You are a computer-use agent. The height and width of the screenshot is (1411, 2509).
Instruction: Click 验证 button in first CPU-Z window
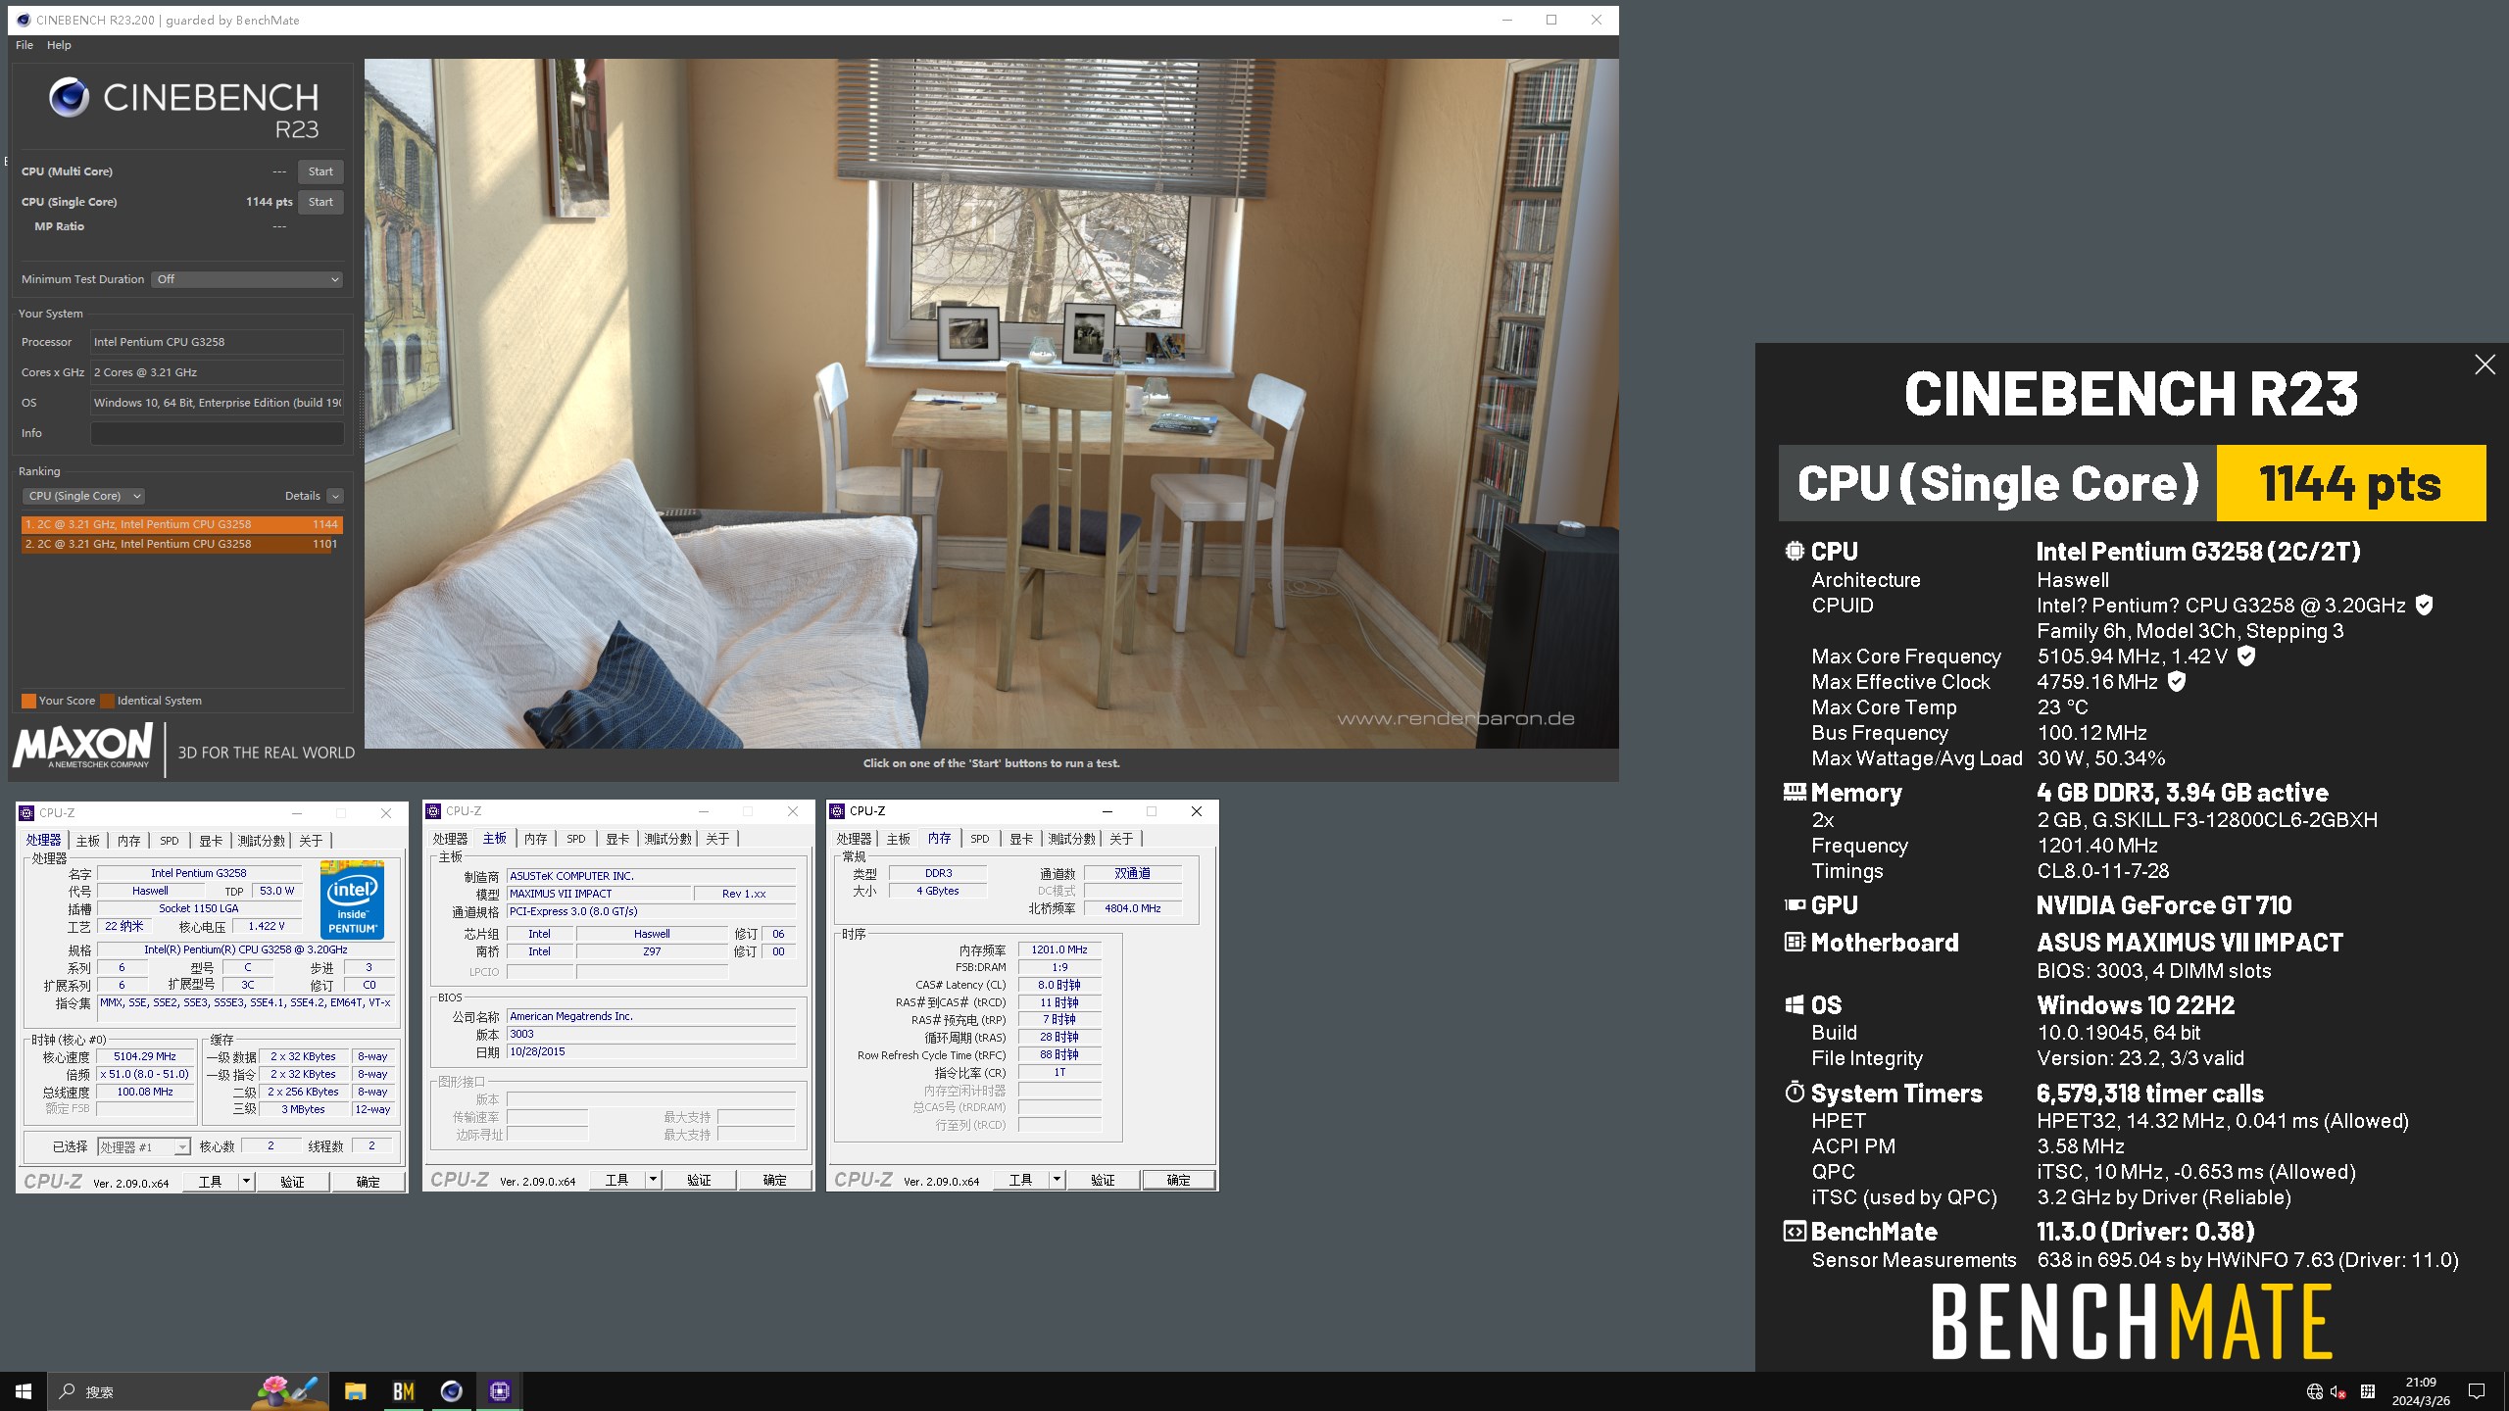292,1182
